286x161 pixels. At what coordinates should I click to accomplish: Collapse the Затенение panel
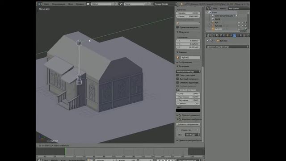(x=177, y=66)
